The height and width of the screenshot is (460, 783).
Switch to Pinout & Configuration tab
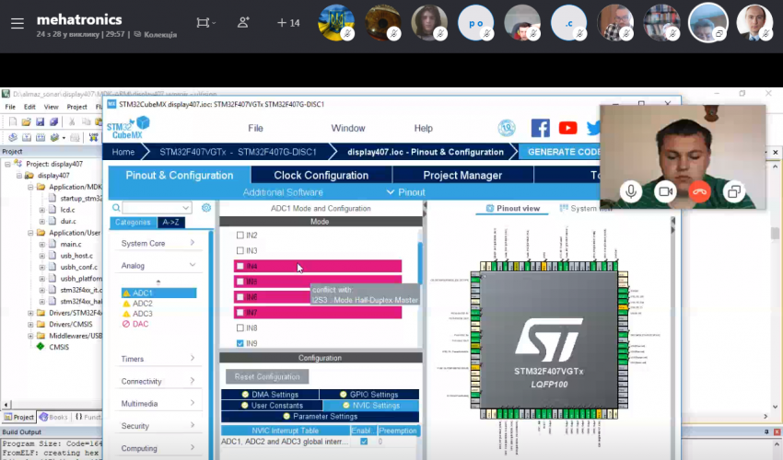180,176
